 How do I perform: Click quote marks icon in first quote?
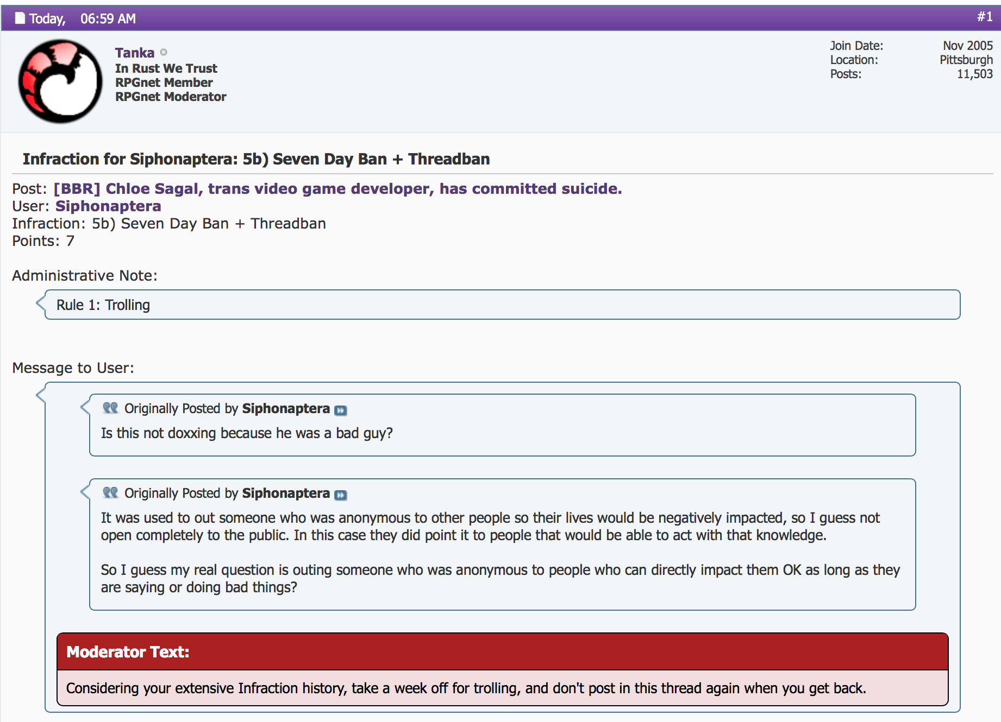pos(110,408)
